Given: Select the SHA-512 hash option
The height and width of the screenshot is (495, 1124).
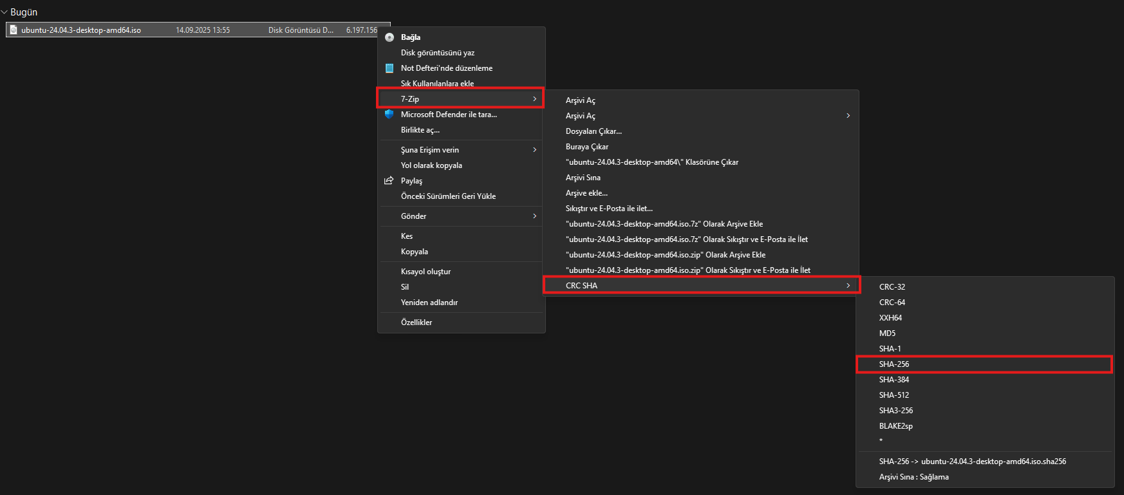Looking at the screenshot, I should pos(985,395).
